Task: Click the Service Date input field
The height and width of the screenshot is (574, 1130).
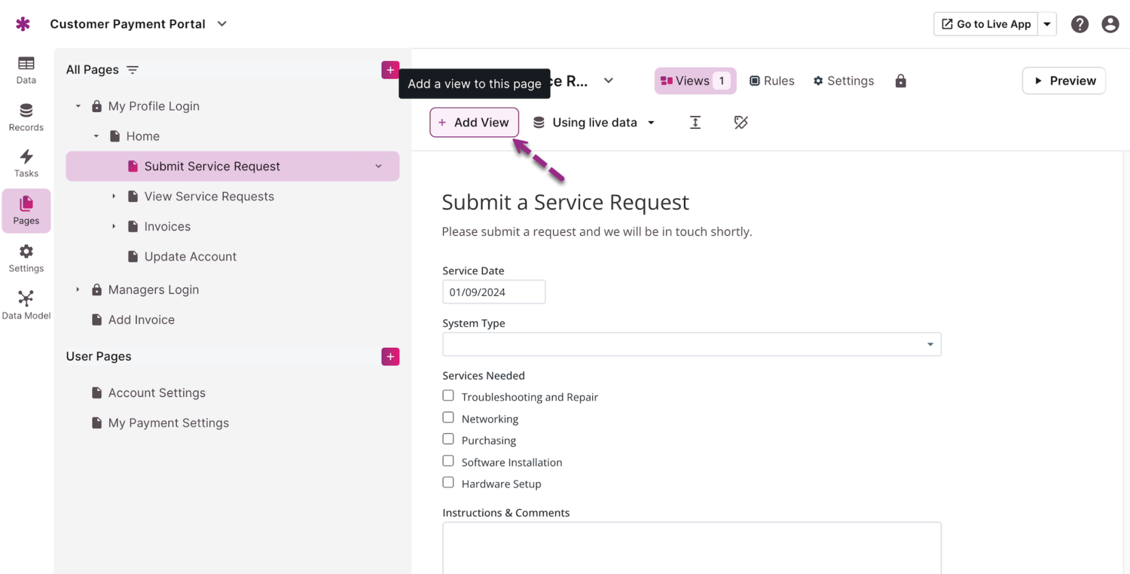Action: click(x=493, y=292)
